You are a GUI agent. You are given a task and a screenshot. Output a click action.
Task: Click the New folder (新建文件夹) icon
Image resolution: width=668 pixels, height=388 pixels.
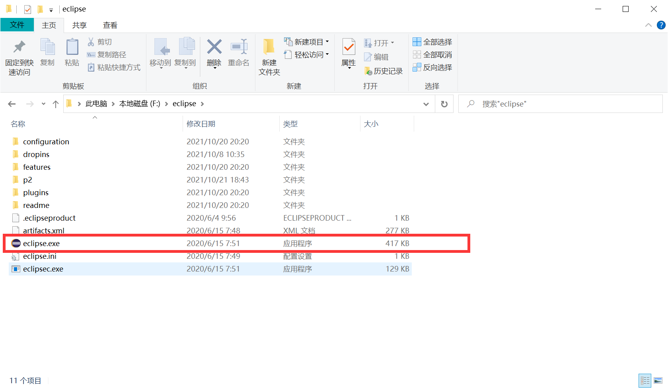269,47
